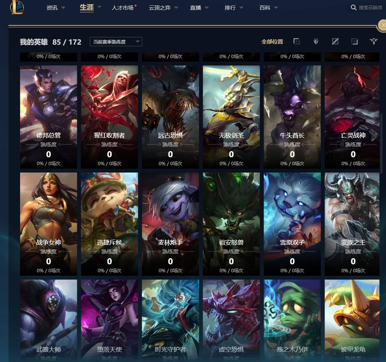Go to the 直播 menu

point(196,8)
